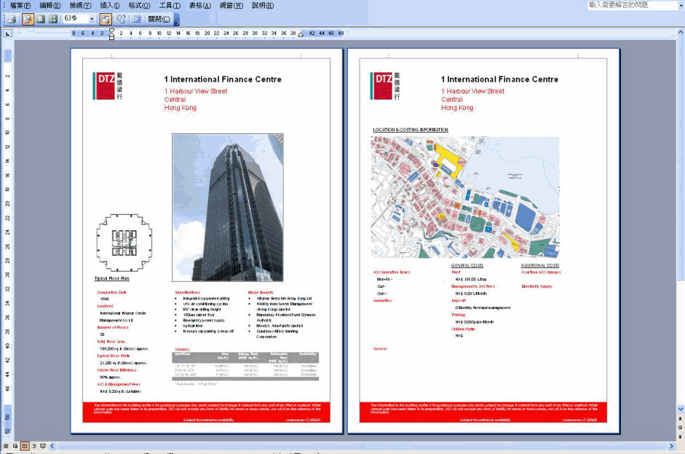The width and height of the screenshot is (685, 454).
Task: Go to the next page button
Action: [x=681, y=437]
